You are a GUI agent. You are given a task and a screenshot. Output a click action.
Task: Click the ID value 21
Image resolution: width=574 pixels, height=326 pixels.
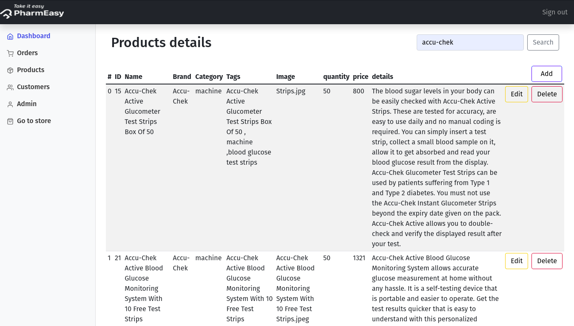pyautogui.click(x=118, y=258)
